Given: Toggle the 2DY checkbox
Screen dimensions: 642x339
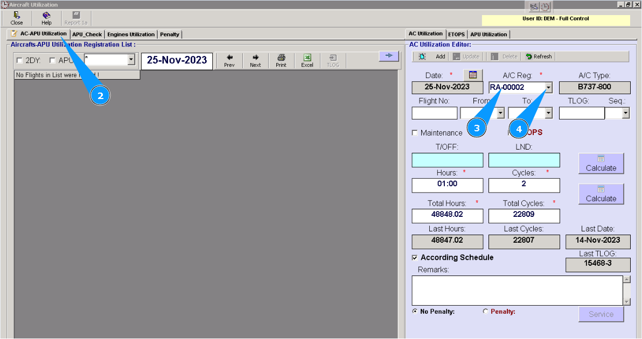Looking at the screenshot, I should pos(19,60).
